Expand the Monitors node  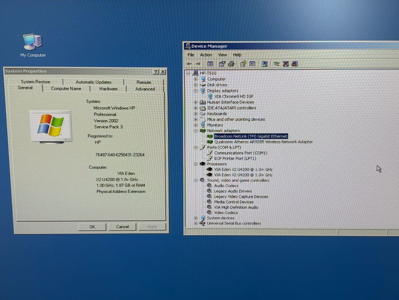point(195,125)
